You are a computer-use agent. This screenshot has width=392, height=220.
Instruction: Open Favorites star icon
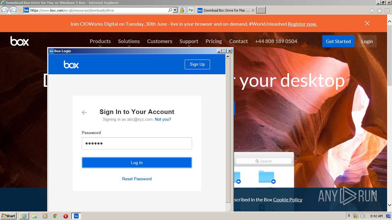coord(379,11)
